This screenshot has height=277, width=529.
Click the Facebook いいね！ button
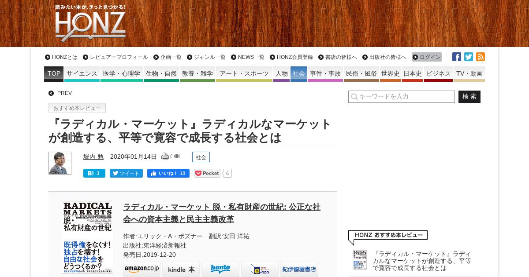[x=168, y=173]
